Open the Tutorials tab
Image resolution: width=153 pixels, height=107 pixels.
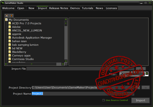pyautogui.click(x=88, y=8)
